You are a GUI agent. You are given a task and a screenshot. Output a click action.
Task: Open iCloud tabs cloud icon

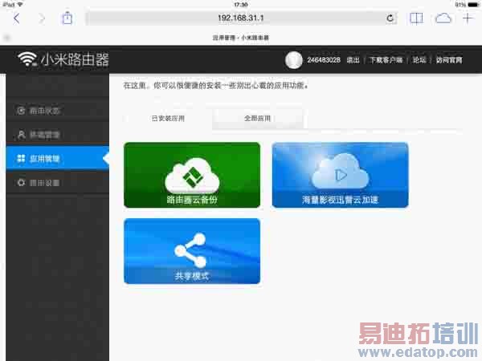click(x=443, y=18)
